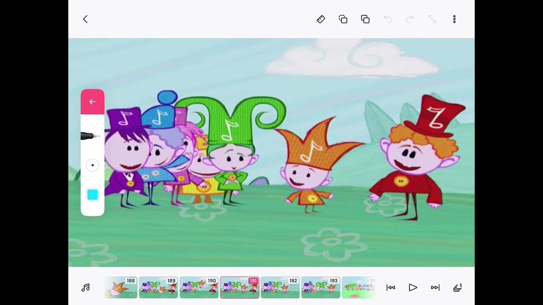Select frame 188 thumbnail
The height and width of the screenshot is (305, 543).
pos(120,288)
